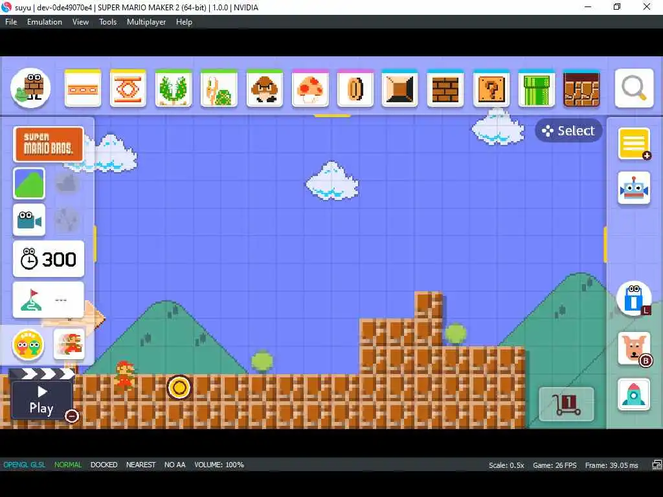
Task: Choose the brick block part
Action: [x=445, y=88]
